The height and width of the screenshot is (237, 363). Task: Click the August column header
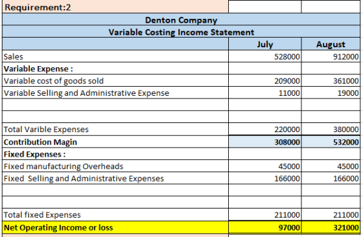[x=331, y=44]
